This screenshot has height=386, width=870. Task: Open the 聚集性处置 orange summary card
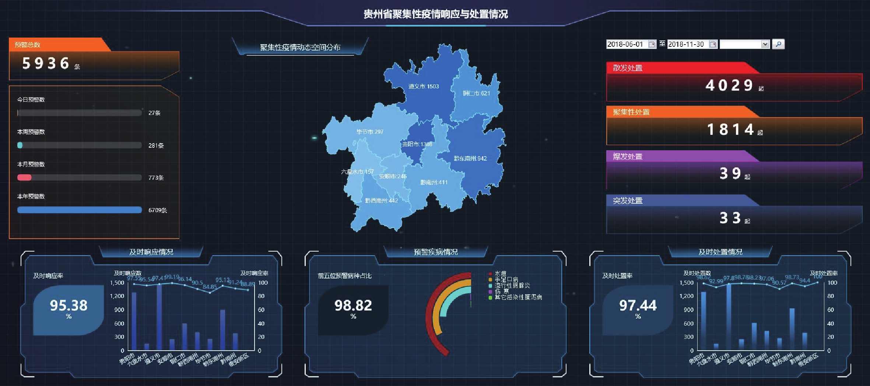click(x=734, y=130)
